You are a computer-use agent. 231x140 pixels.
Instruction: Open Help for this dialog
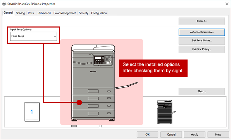[x=218, y=134]
